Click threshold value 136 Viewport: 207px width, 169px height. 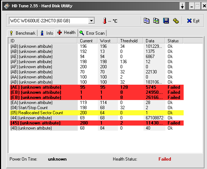click(x=123, y=62)
